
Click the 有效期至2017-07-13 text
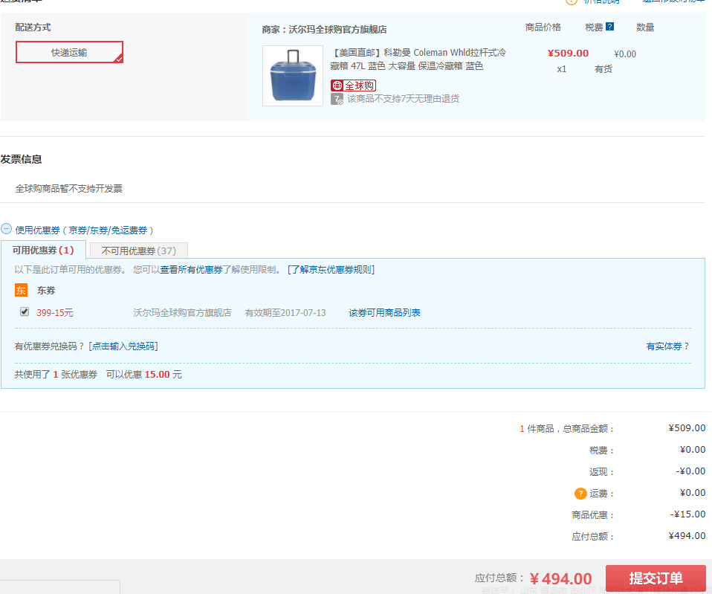pyautogui.click(x=285, y=313)
